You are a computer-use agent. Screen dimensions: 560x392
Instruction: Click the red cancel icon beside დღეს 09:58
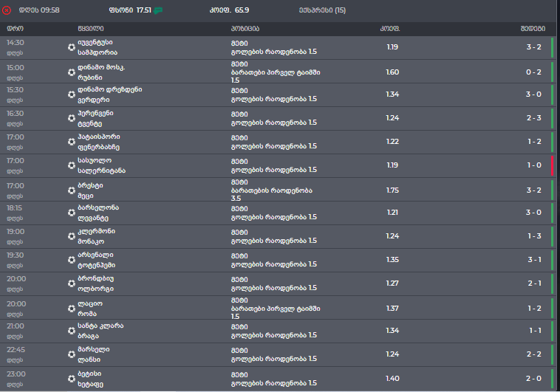7,10
